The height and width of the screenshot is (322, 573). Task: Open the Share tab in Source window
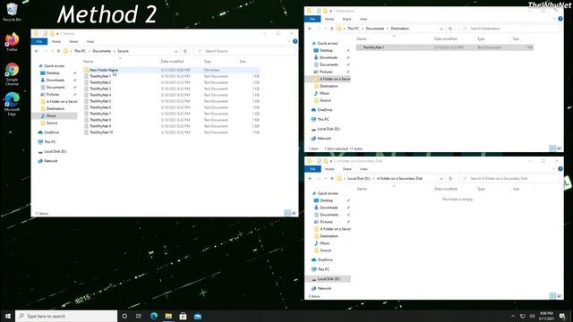coord(73,42)
